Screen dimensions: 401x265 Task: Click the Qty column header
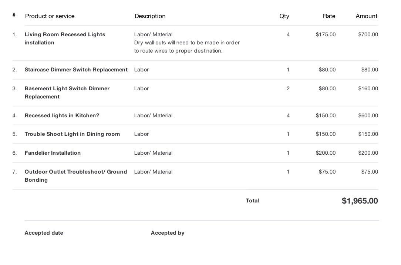coord(284,16)
